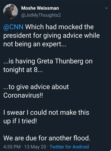Select the 4:55 PM timestamp
The image size is (111, 151).
pyautogui.click(x=12, y=147)
